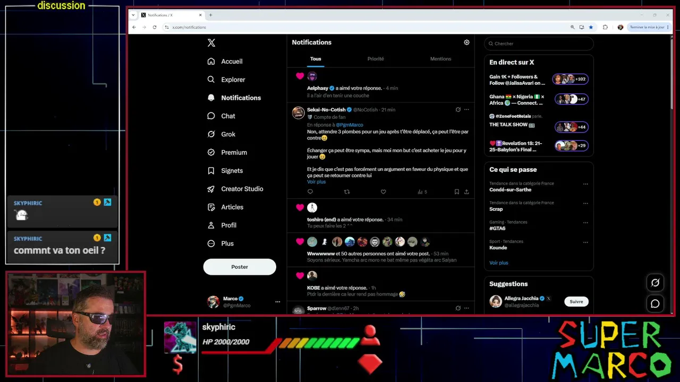Open the floating chat bubble button
This screenshot has width=680, height=382.
[655, 303]
